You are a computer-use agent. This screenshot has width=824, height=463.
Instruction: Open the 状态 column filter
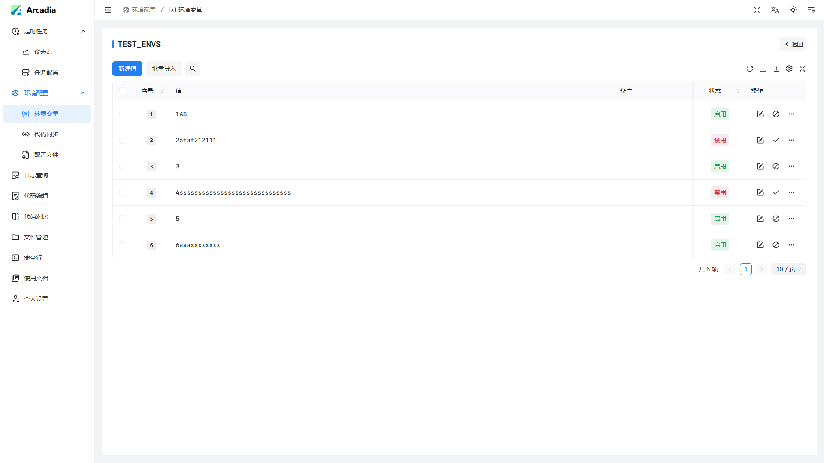[x=739, y=91]
